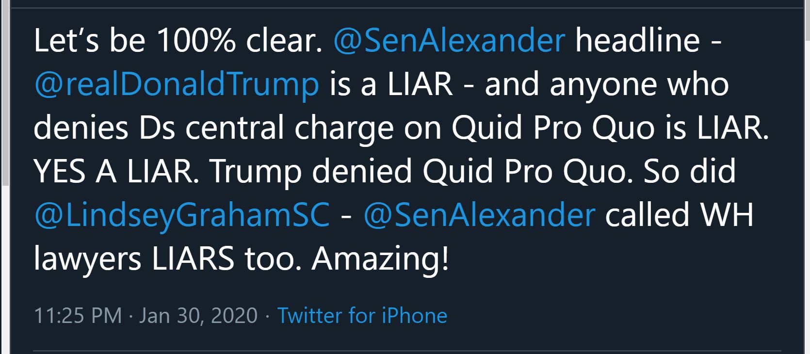This screenshot has width=810, height=354.
Task: Click the words "called WH" in the tweet
Action: click(680, 215)
